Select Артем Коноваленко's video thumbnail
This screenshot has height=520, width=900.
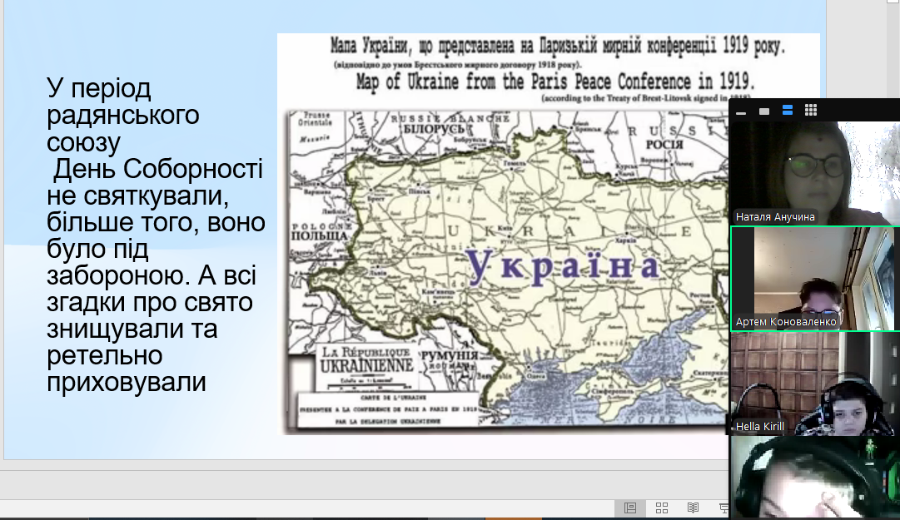[x=814, y=279]
